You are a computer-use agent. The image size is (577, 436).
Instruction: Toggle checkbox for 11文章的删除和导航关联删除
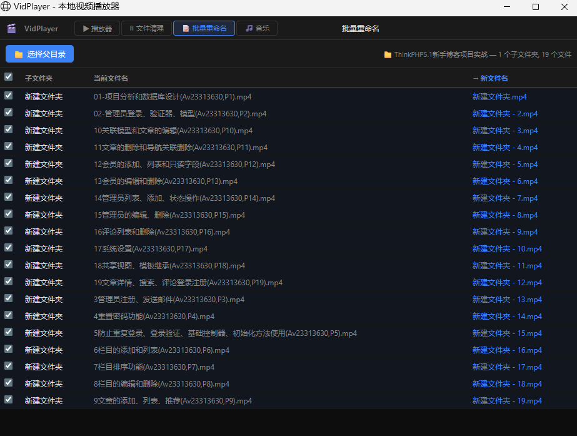click(9, 146)
